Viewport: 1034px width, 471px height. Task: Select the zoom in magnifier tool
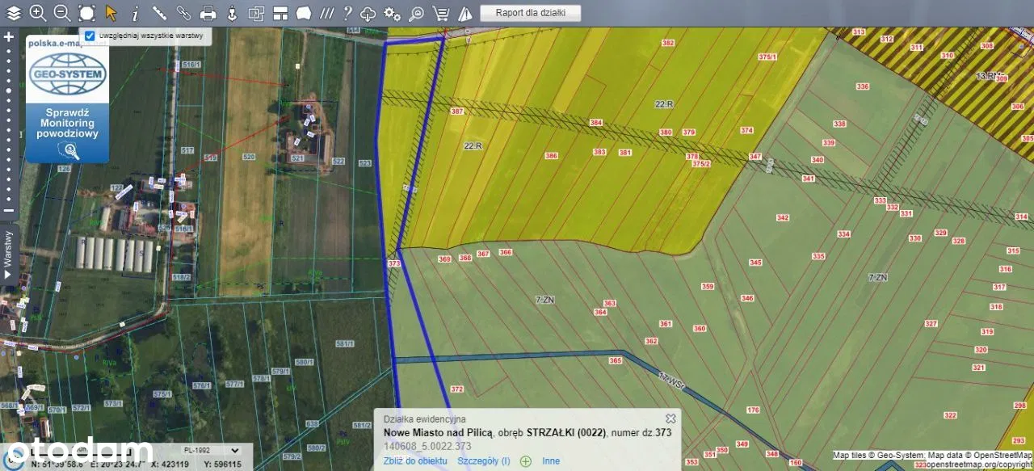pos(37,13)
